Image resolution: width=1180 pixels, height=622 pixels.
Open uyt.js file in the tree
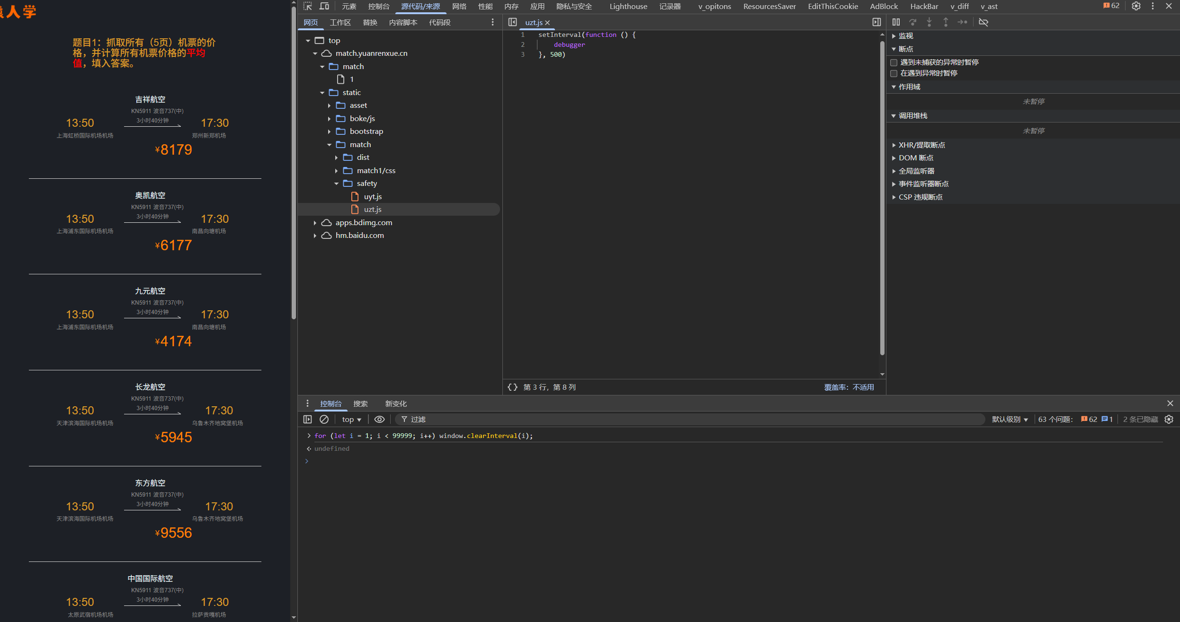point(373,196)
